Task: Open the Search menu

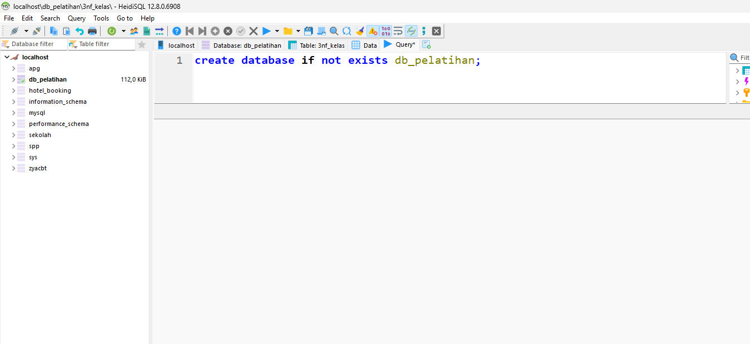Action: pos(50,18)
